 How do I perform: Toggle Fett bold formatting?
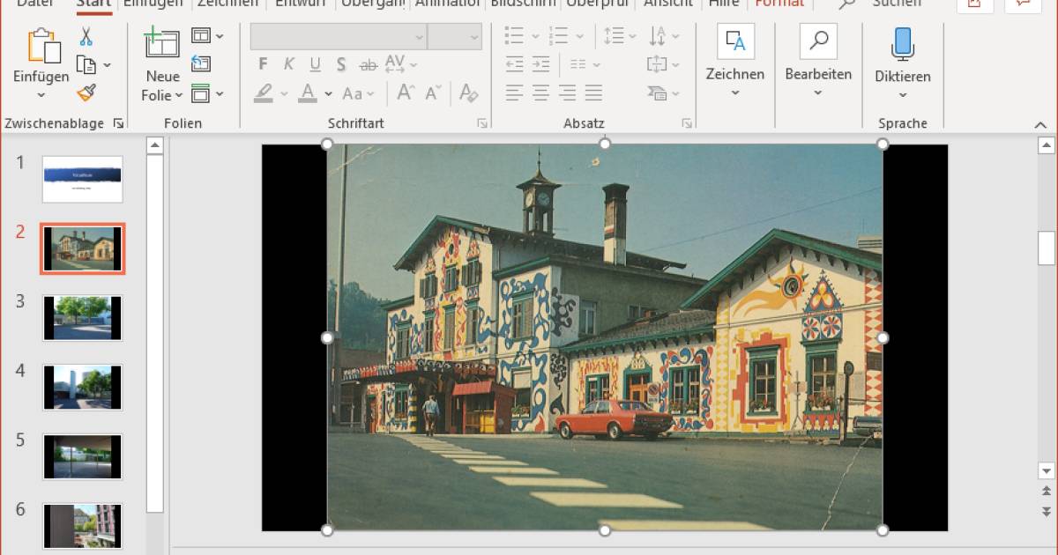click(263, 64)
